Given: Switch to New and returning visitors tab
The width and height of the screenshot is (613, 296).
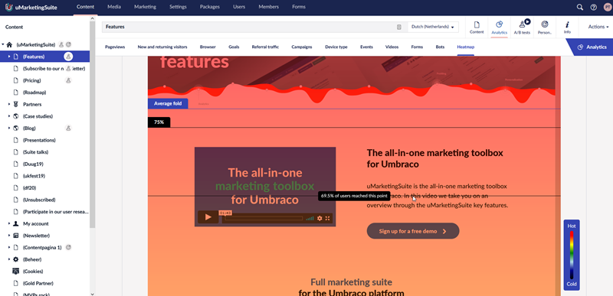Looking at the screenshot, I should 162,47.
